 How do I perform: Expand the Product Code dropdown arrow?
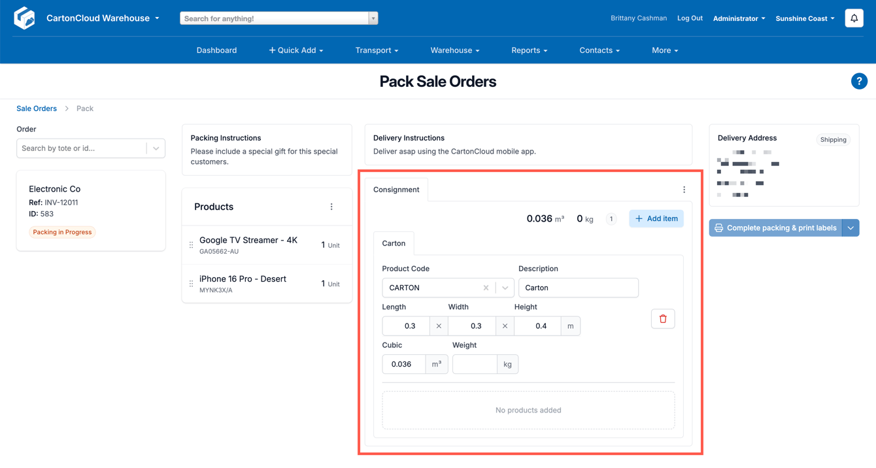pyautogui.click(x=505, y=288)
